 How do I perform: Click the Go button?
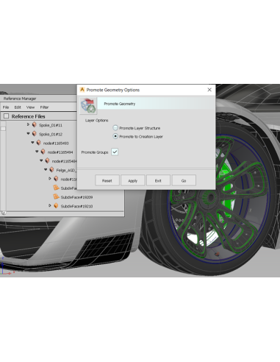coord(184,180)
